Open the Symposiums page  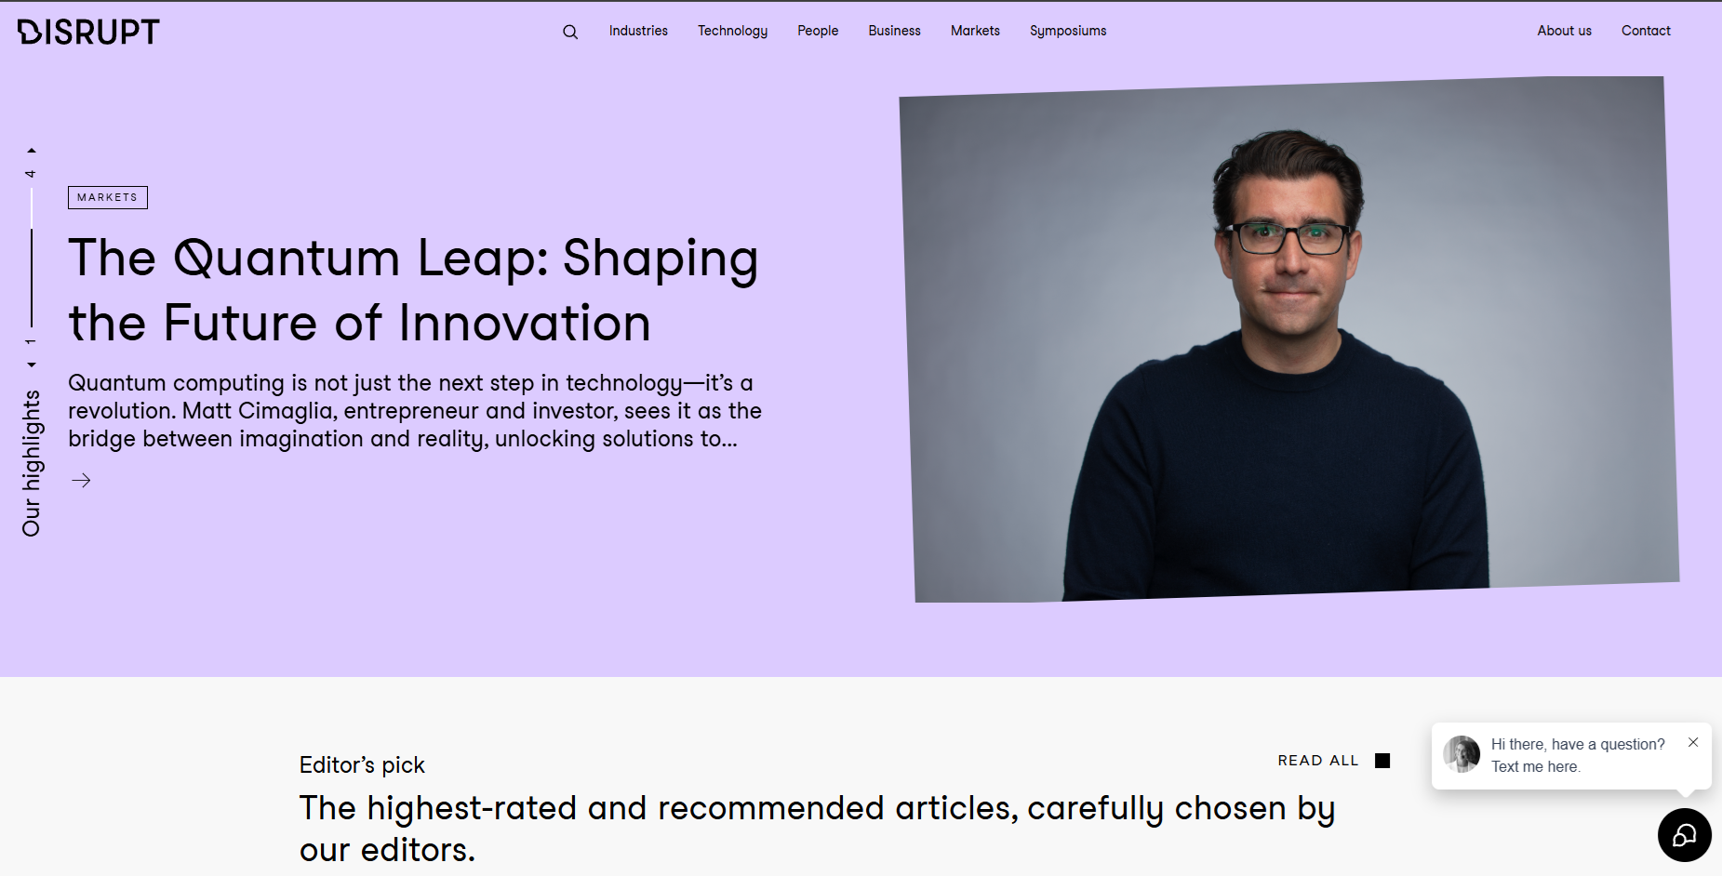(x=1068, y=31)
